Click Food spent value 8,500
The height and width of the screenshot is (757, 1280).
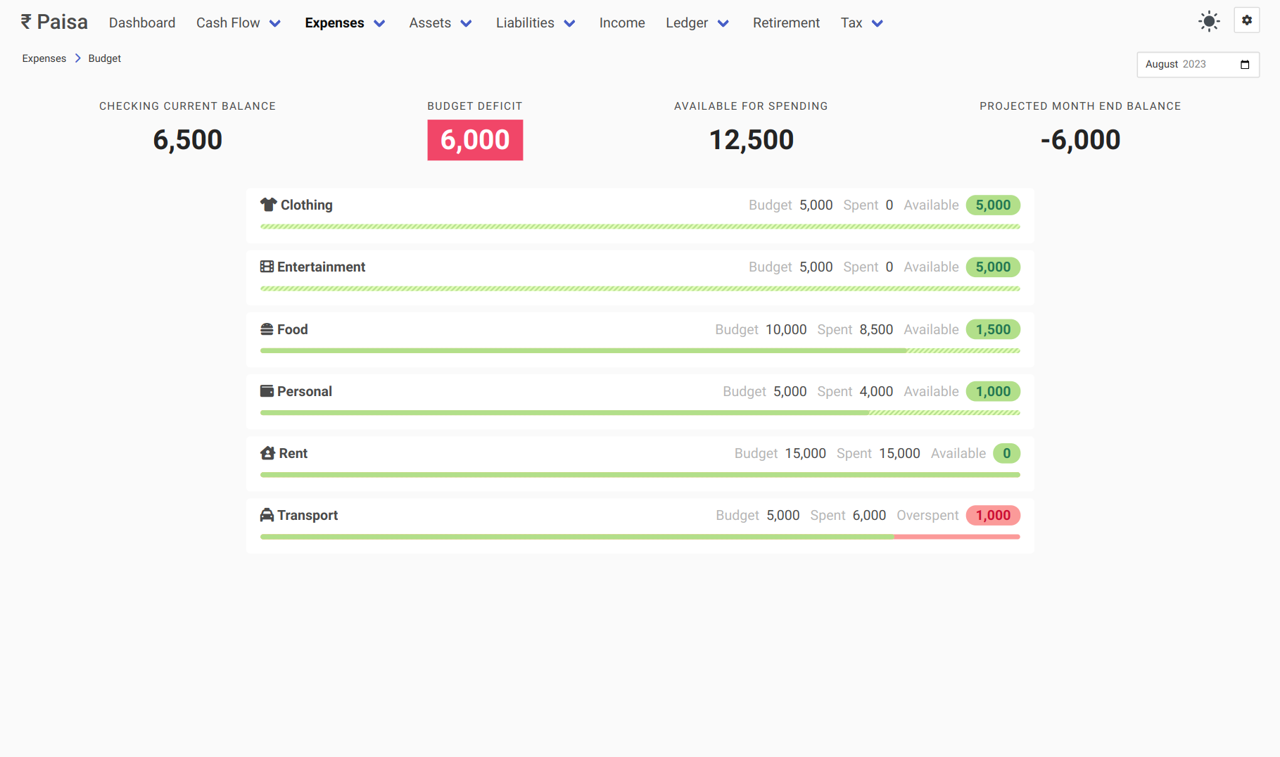(x=876, y=329)
